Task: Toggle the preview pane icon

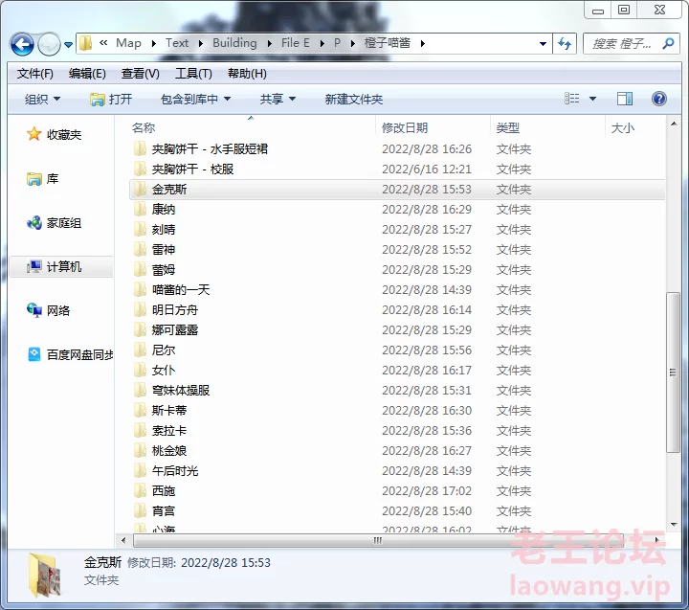Action: pyautogui.click(x=624, y=99)
